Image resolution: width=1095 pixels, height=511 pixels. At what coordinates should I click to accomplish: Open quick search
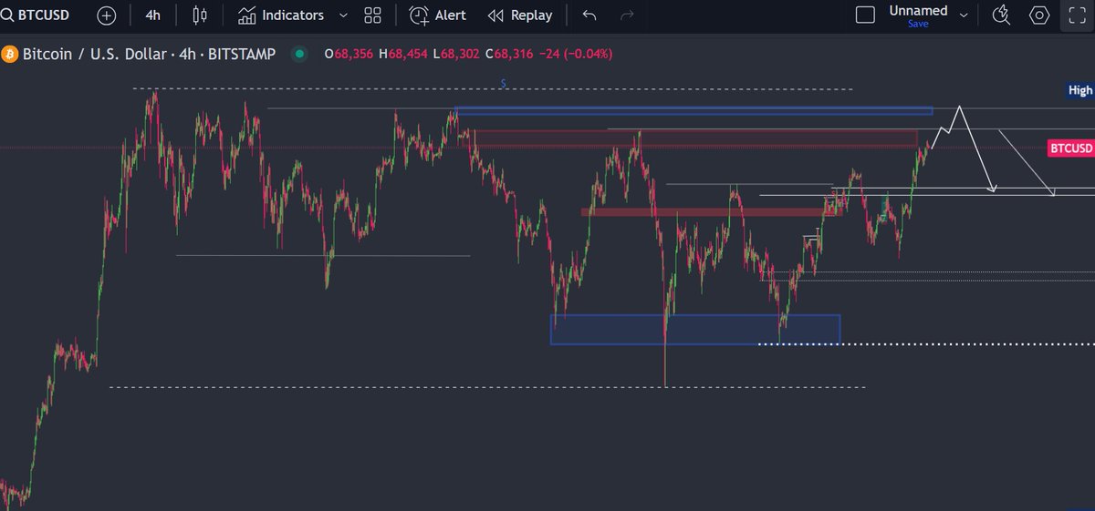(1001, 15)
